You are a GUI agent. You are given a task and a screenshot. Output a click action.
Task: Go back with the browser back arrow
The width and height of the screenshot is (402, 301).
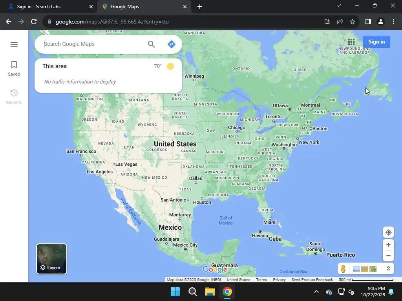click(x=9, y=22)
